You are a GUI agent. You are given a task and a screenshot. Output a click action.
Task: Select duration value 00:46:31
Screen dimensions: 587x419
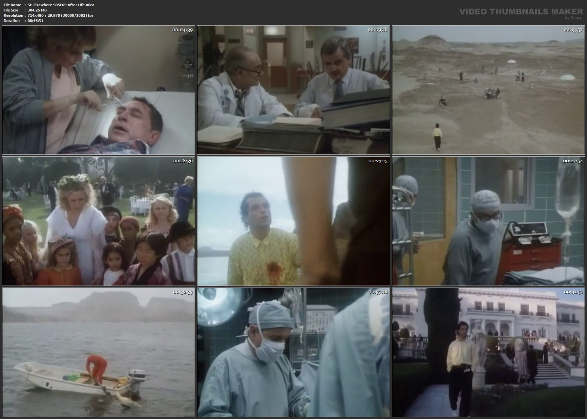(35, 21)
